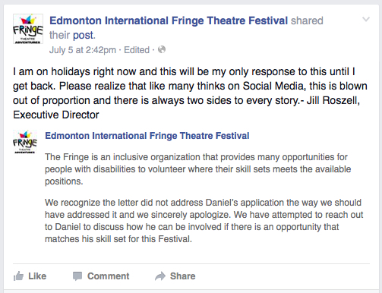The image size is (382, 293).
Task: Click the Comment speech bubble icon
Action: [77, 276]
